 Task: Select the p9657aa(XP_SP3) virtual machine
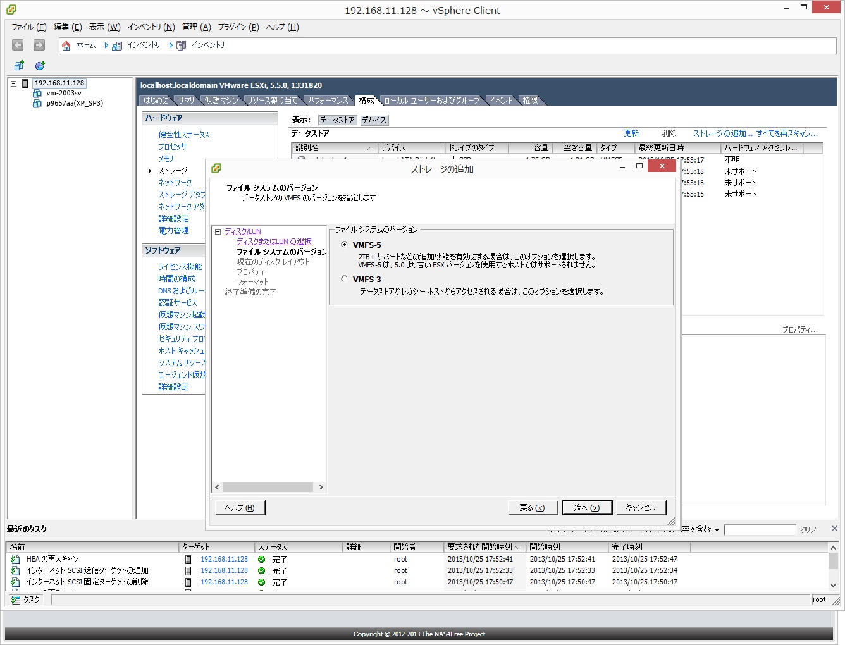coord(74,103)
